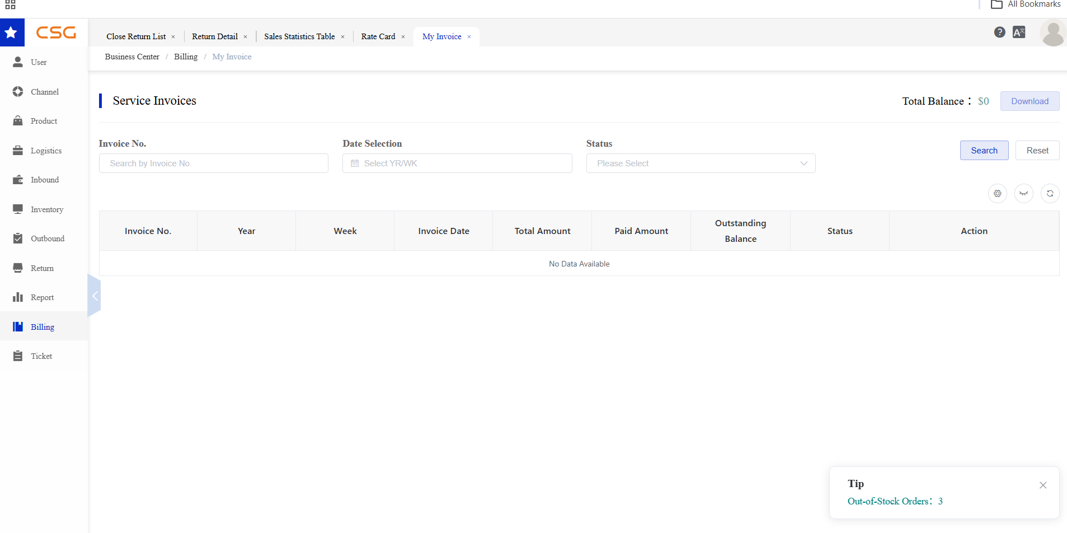Open the Date Selection YR/WK picker
Viewport: 1067px width, 533px height.
click(x=457, y=163)
